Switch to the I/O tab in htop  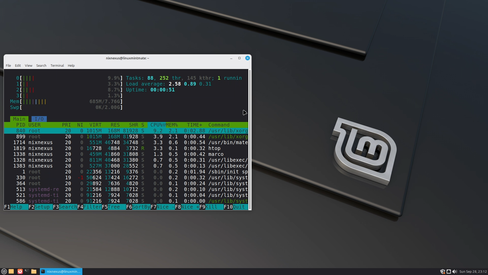(x=39, y=119)
